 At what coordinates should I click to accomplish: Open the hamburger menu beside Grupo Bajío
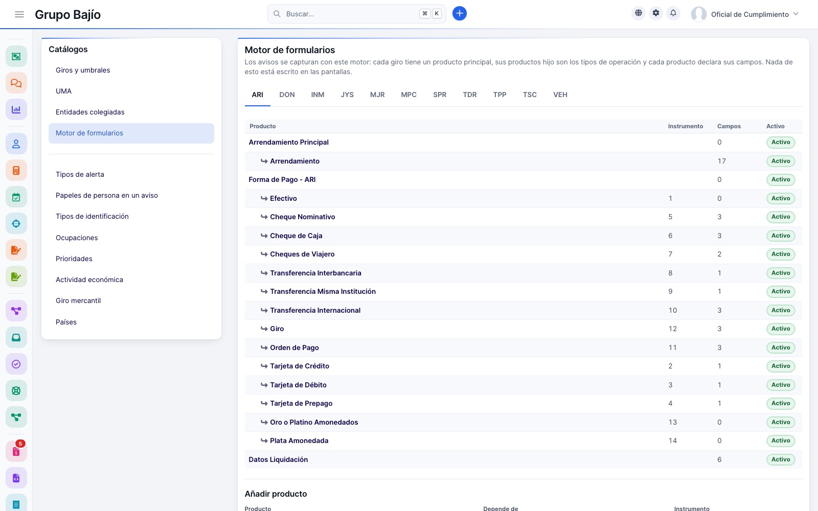point(19,14)
